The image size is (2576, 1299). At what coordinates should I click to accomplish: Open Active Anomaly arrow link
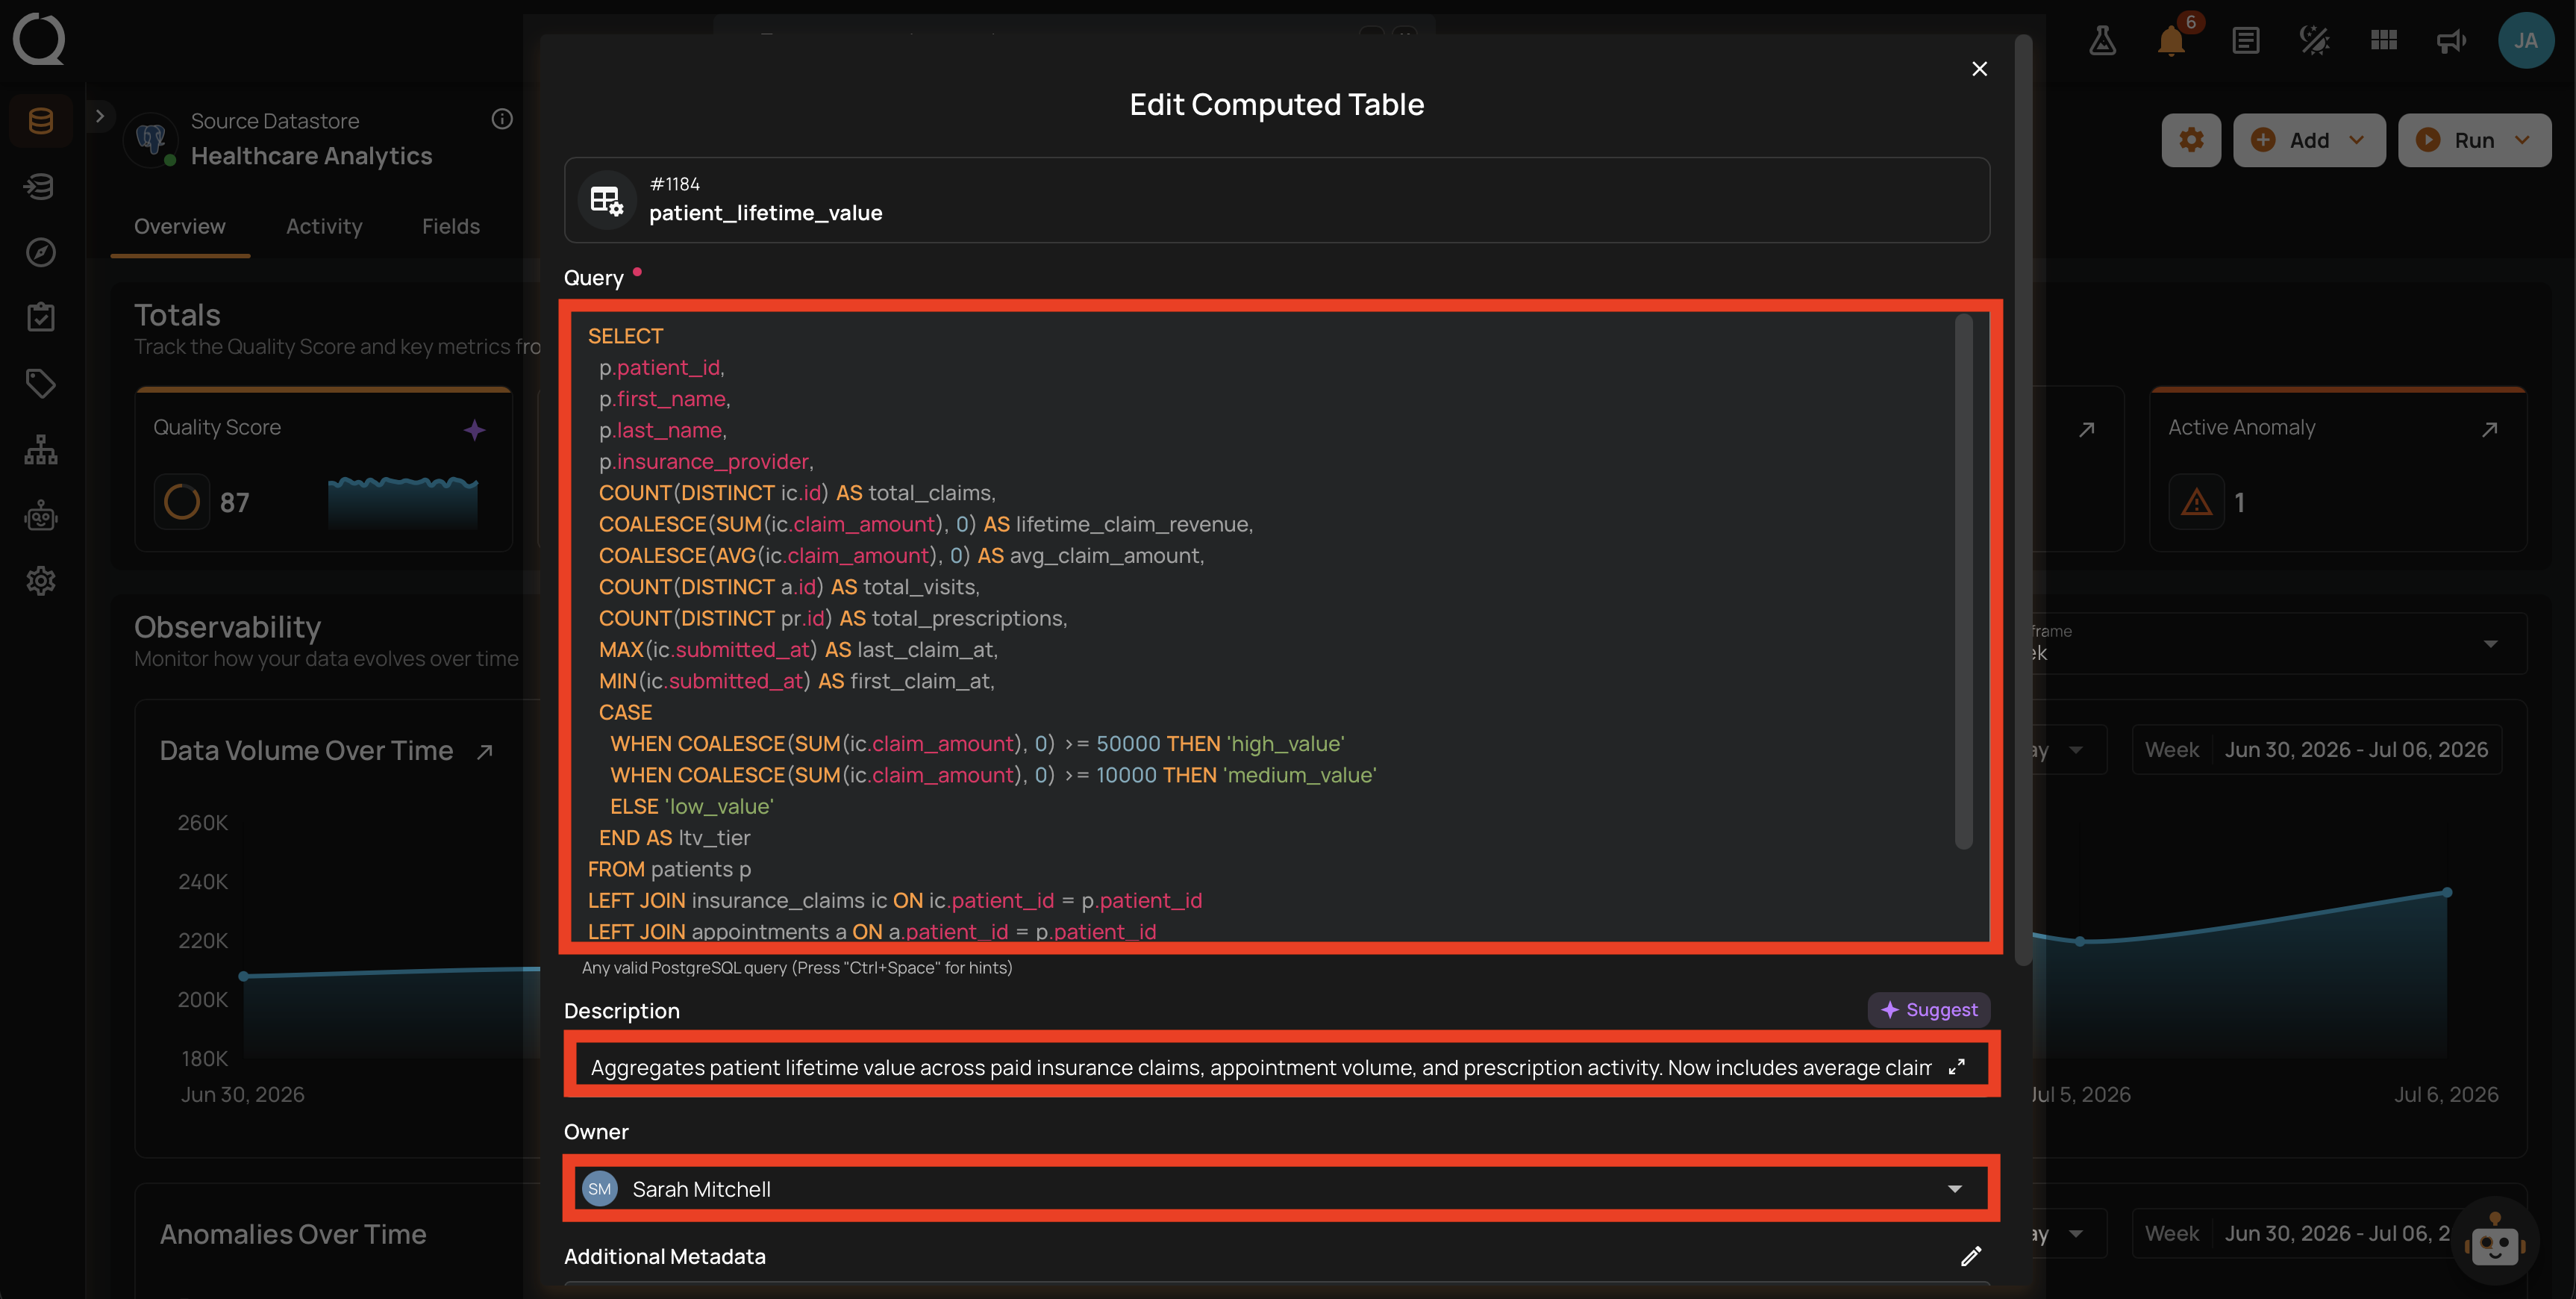[x=2490, y=429]
